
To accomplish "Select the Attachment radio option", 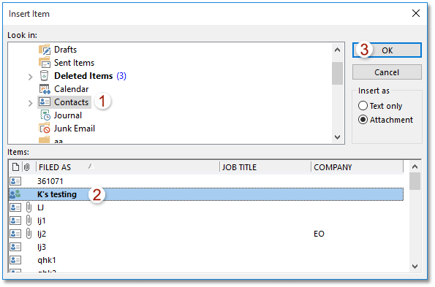I will (363, 120).
